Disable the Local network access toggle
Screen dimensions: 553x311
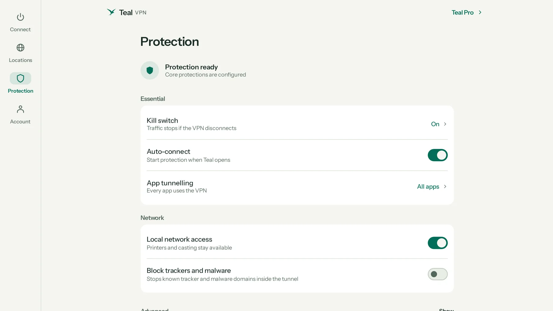pyautogui.click(x=437, y=243)
